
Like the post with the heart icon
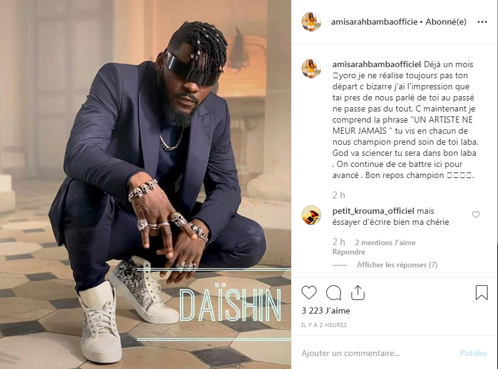point(309,293)
